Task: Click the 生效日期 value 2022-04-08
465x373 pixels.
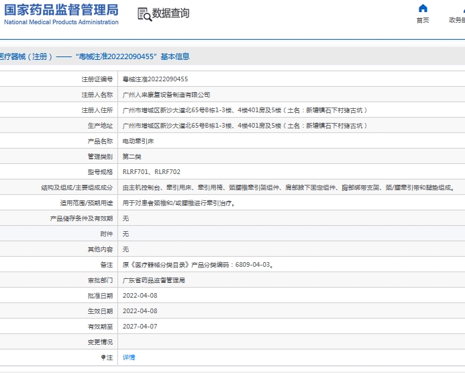Action: click(x=140, y=311)
